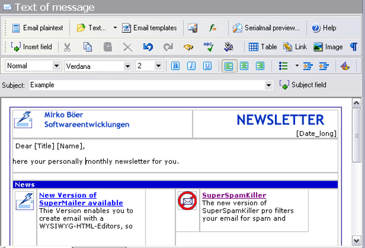The height and width of the screenshot is (248, 365).
Task: Click the scrollbar down arrow
Action: click(x=356, y=240)
